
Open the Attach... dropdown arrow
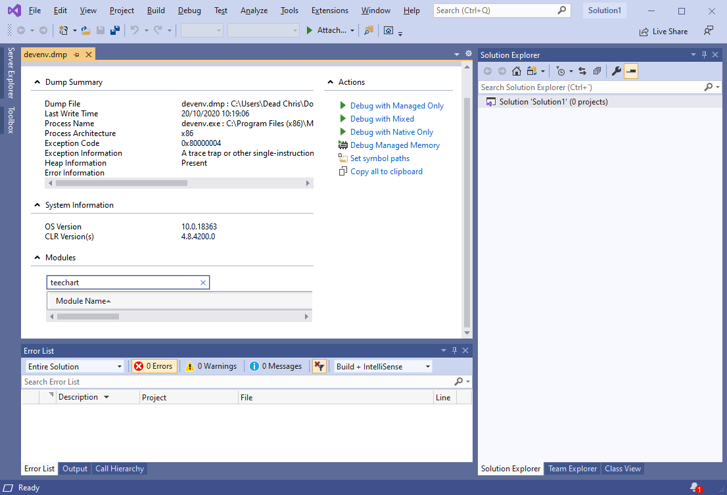(x=352, y=31)
